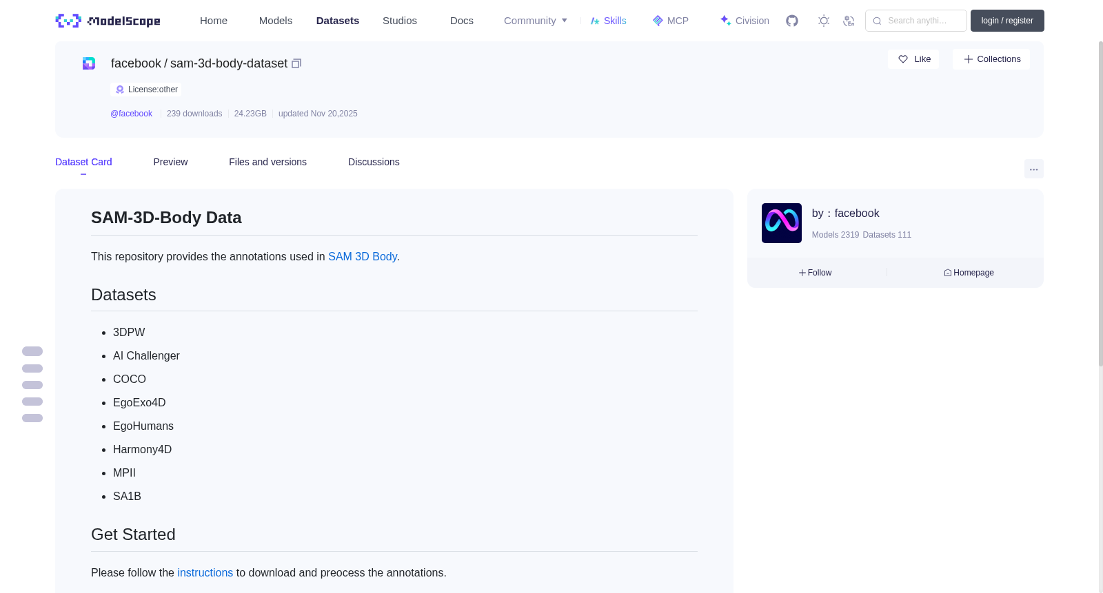Switch to the Dataset Card tab
1103x593 pixels.
tap(83, 162)
